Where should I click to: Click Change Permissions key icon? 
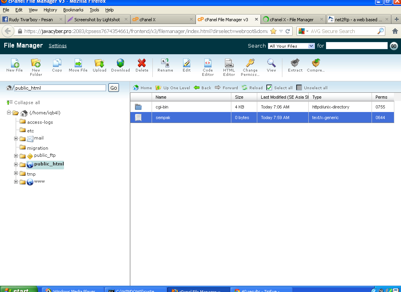coord(250,63)
